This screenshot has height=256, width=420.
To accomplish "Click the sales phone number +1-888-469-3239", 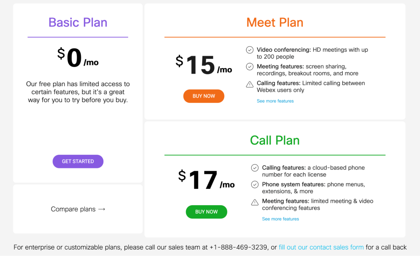I will (x=238, y=247).
